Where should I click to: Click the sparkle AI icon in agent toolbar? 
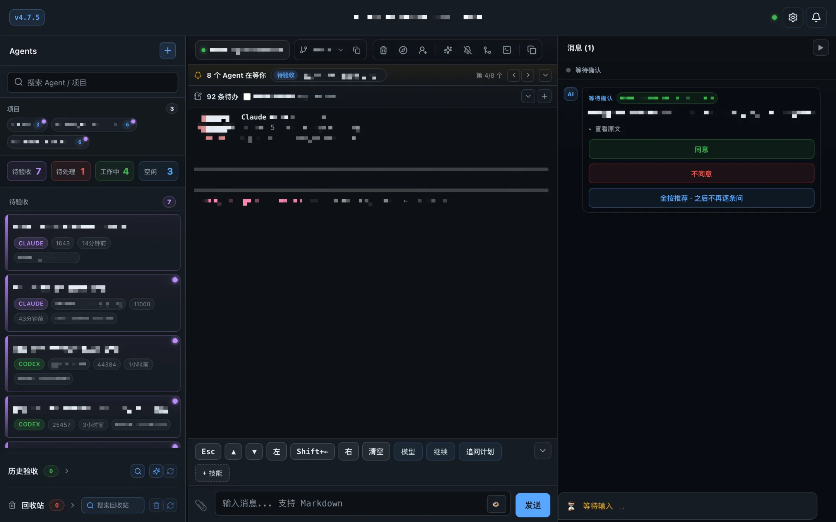coord(448,50)
